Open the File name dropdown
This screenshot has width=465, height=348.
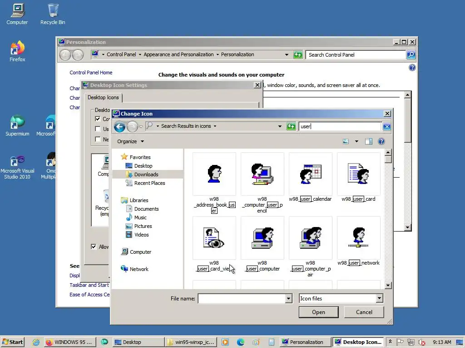[288, 299]
